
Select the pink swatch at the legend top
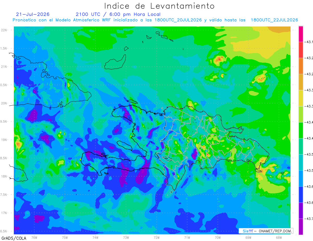click(x=301, y=34)
